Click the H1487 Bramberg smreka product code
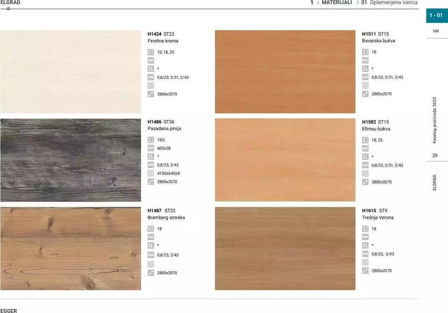The width and height of the screenshot is (448, 313). click(x=154, y=210)
